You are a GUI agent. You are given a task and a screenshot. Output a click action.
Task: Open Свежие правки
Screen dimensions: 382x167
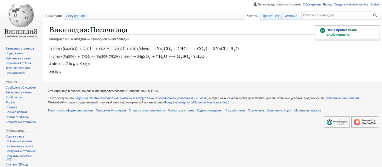coord(16,112)
